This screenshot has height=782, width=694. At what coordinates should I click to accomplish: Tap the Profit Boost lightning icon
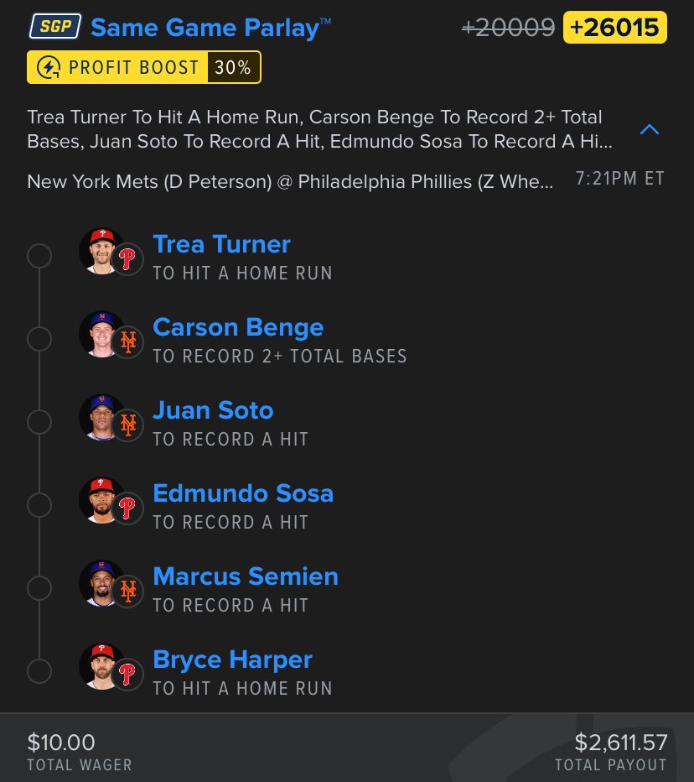49,67
